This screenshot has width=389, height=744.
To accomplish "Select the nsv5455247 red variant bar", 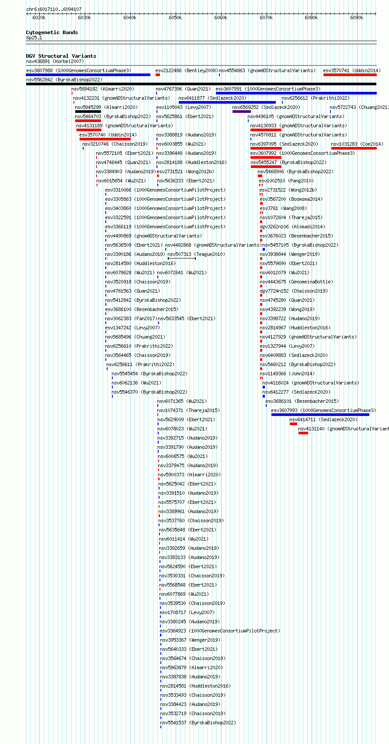I will click(266, 167).
